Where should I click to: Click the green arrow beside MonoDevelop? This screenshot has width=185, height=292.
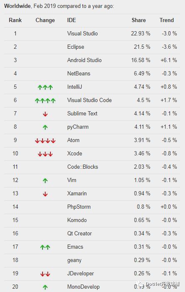[x=45, y=287]
